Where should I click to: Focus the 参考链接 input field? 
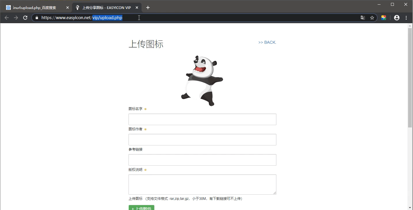pyautogui.click(x=202, y=160)
